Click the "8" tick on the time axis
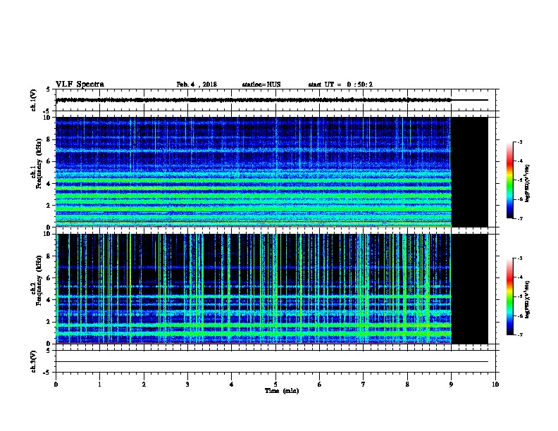This screenshot has width=558, height=431. click(407, 385)
